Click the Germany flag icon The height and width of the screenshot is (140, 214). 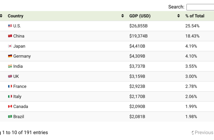(10, 56)
